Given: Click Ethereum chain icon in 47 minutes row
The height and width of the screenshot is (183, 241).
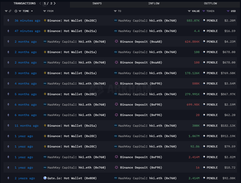Looking at the screenshot, I should coord(8,31).
